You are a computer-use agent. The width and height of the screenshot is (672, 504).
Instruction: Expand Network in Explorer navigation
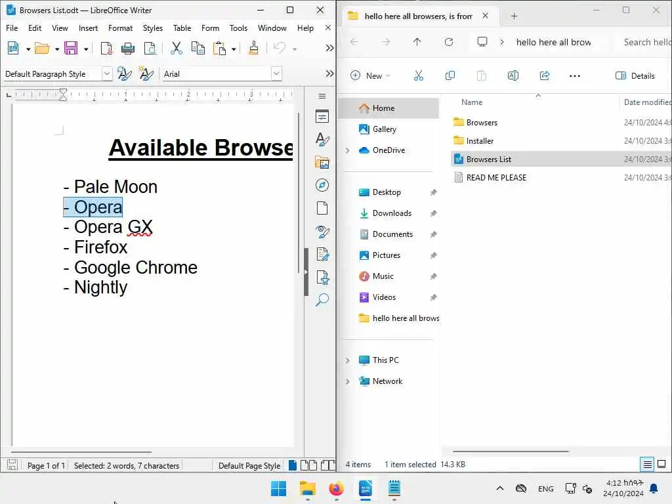348,381
